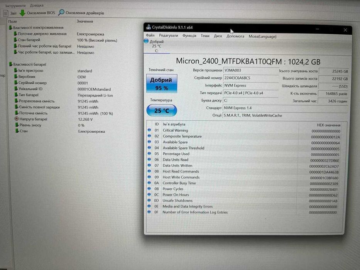This screenshot has width=360, height=270.
Task: Open the Мова(Language) menu
Action: click(x=262, y=37)
